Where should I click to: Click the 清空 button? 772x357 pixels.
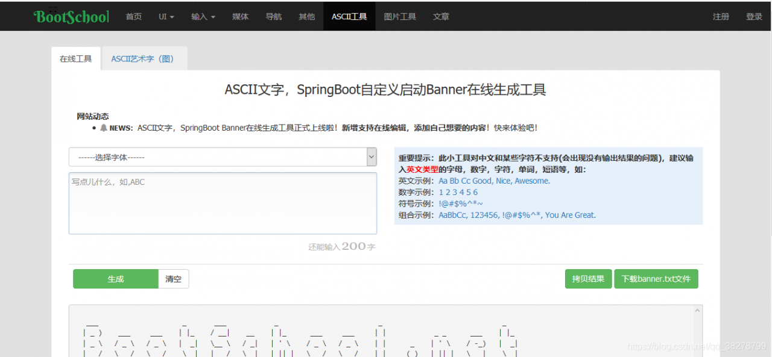click(x=174, y=279)
